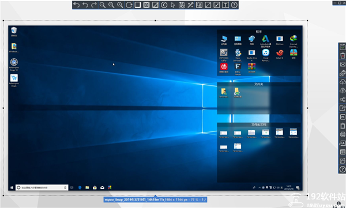Click the top-center selection handle
The width and height of the screenshot is (346, 208).
click(155, 21)
